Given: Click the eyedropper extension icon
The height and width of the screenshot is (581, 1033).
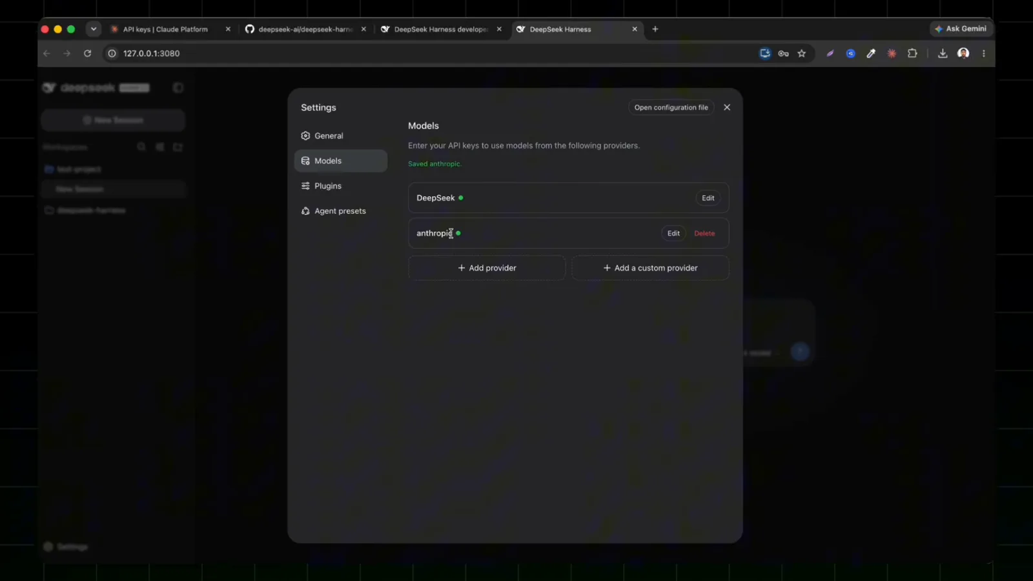Looking at the screenshot, I should pos(871,54).
